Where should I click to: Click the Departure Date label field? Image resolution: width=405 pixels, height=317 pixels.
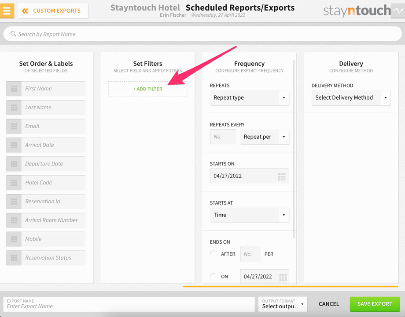point(53,164)
